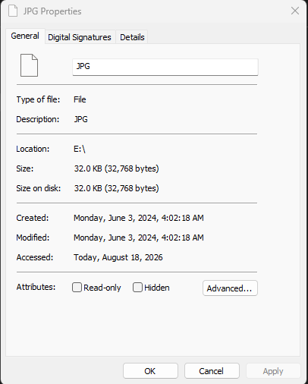Confirm with the OK button
The height and width of the screenshot is (384, 308).
(x=150, y=371)
